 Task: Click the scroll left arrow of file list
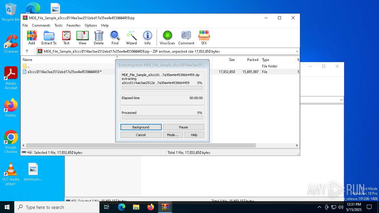point(23,146)
